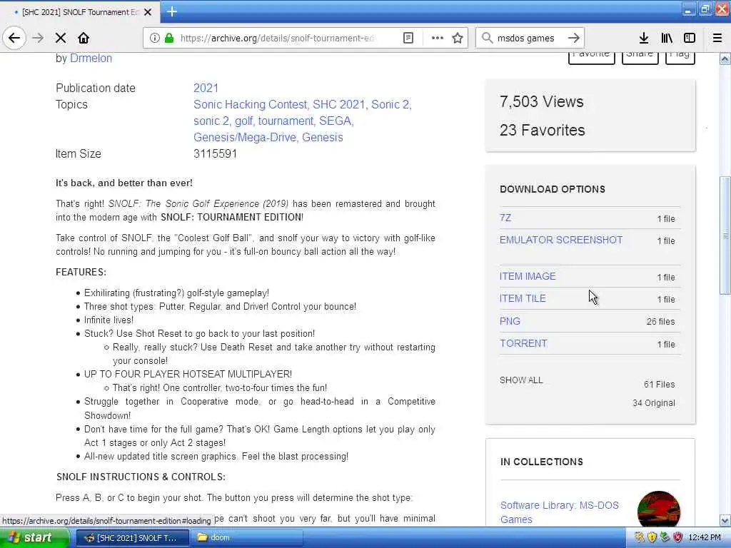Click the scrollbar down arrow

[725, 520]
